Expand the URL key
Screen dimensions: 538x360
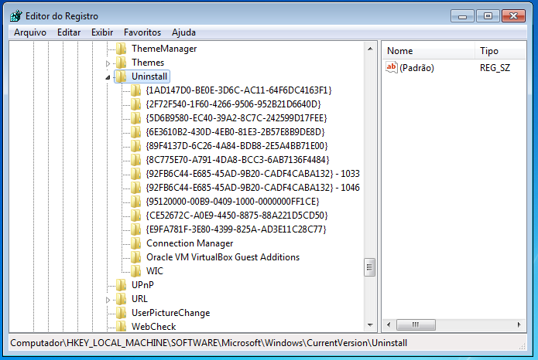click(x=108, y=300)
